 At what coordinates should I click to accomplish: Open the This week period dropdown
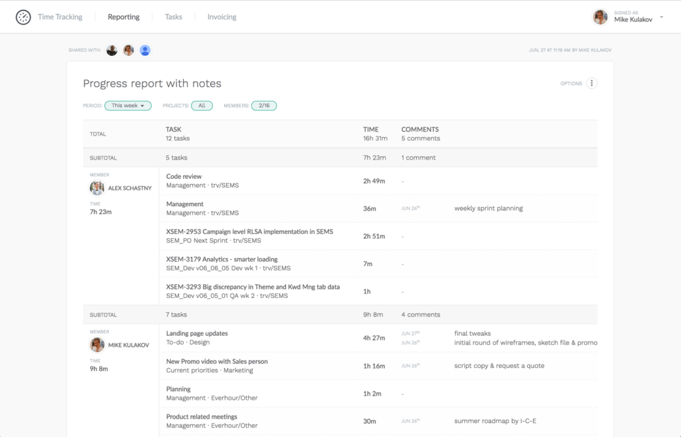pyautogui.click(x=128, y=105)
